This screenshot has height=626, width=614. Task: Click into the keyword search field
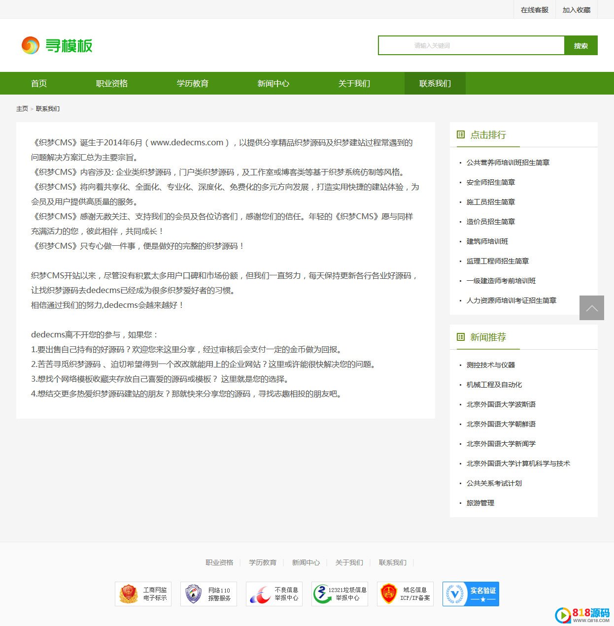point(471,45)
